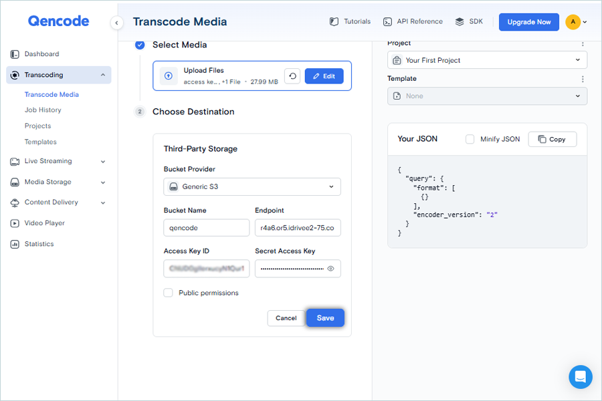Click the Upgrade Now button
Screen dimensions: 602x401
528,22
